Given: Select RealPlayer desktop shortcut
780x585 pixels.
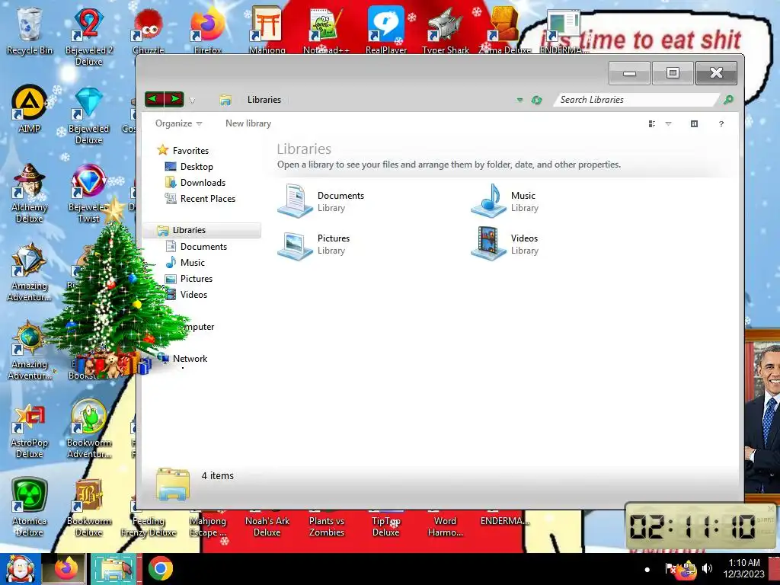Looking at the screenshot, I should [386, 30].
